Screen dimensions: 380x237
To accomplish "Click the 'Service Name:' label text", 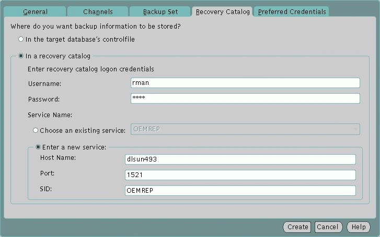I will [x=50, y=115].
